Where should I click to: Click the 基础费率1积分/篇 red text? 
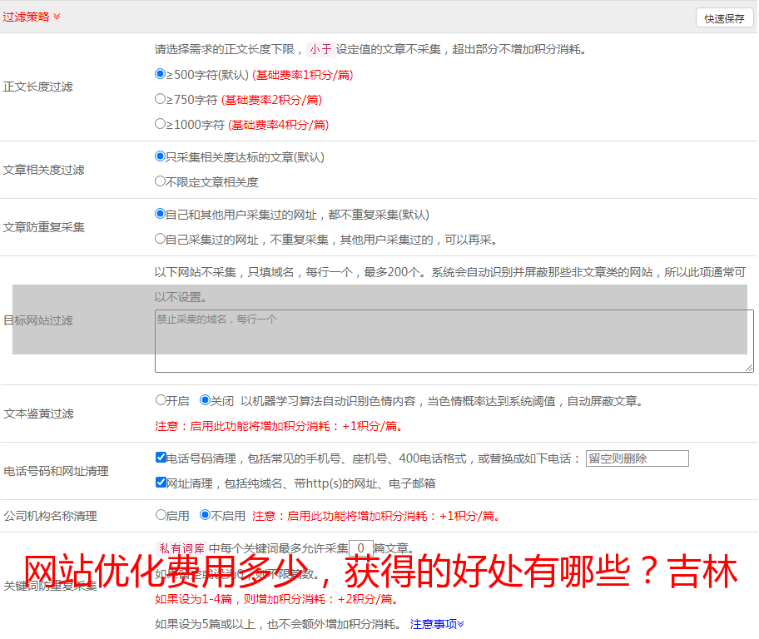[x=303, y=75]
